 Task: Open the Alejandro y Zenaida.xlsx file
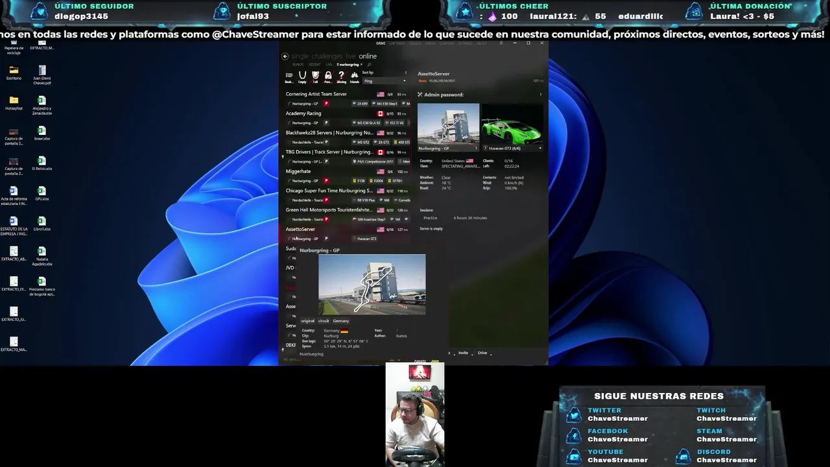[x=42, y=105]
